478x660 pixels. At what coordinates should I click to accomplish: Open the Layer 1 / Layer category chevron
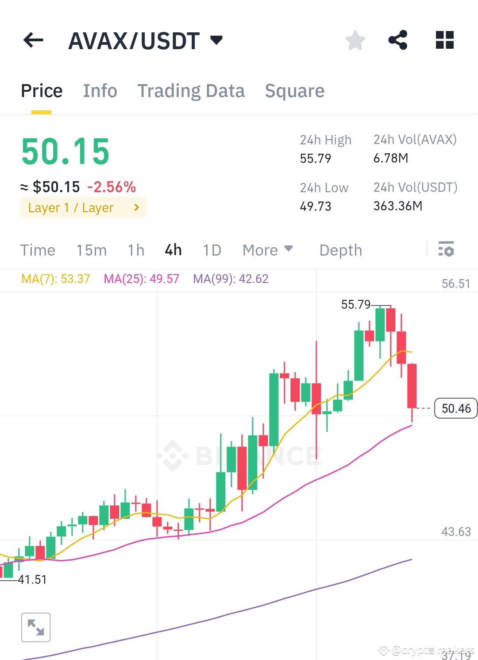pyautogui.click(x=136, y=207)
